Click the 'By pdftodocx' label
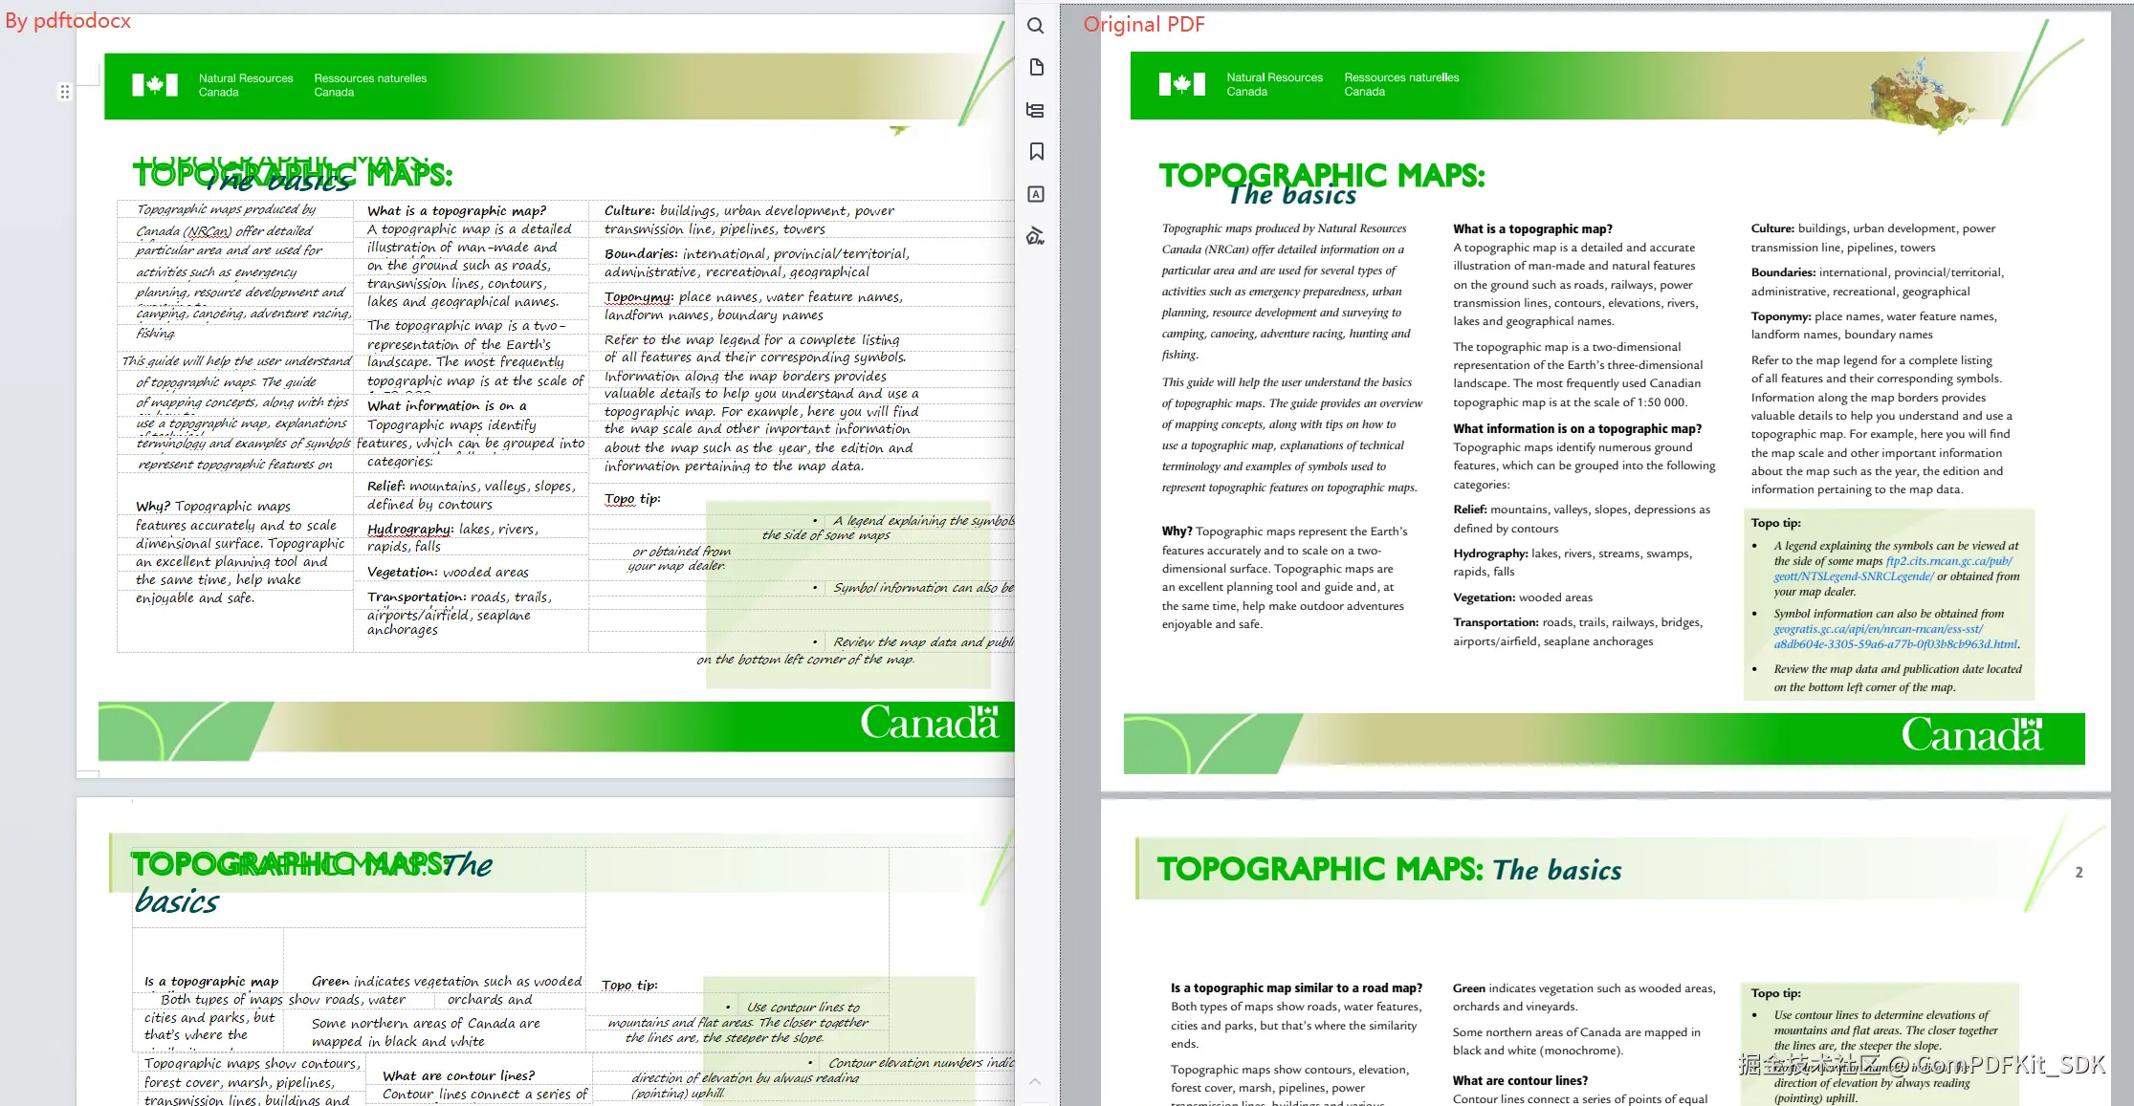Viewport: 2134px width, 1106px height. click(x=68, y=21)
